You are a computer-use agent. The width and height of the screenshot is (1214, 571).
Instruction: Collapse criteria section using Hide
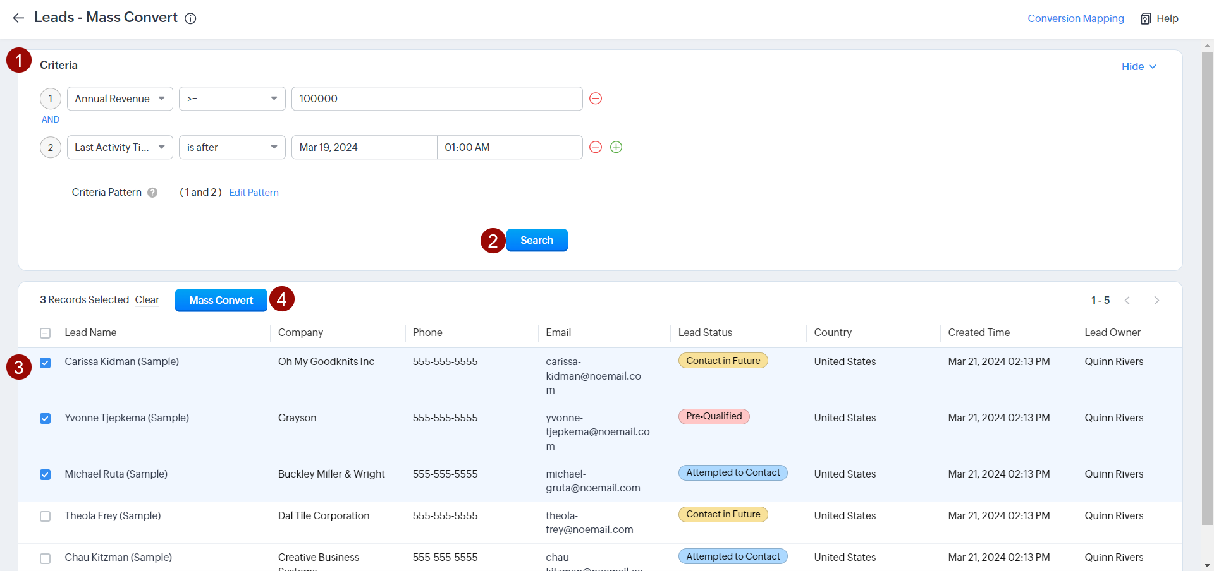click(1138, 66)
